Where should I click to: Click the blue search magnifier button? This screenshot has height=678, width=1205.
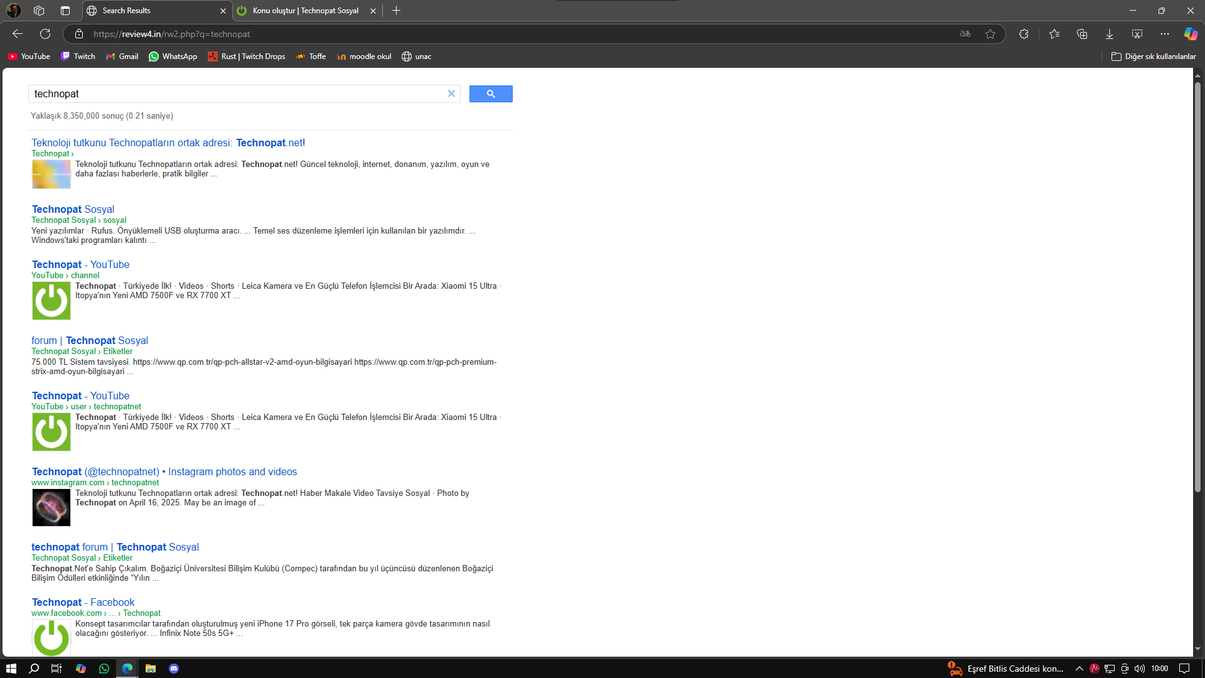coord(491,94)
